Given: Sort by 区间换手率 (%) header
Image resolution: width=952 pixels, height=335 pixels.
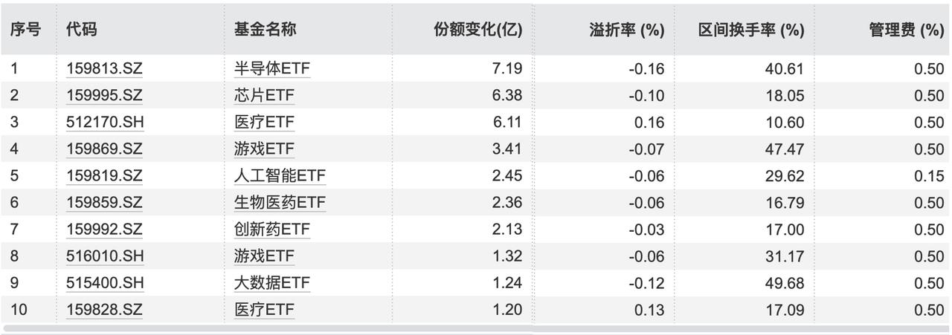Looking at the screenshot, I should (751, 30).
